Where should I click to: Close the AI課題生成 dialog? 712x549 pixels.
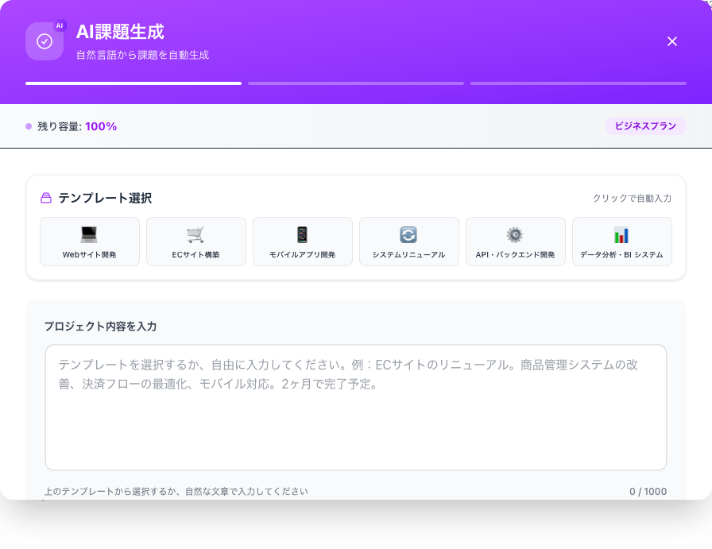(x=672, y=41)
